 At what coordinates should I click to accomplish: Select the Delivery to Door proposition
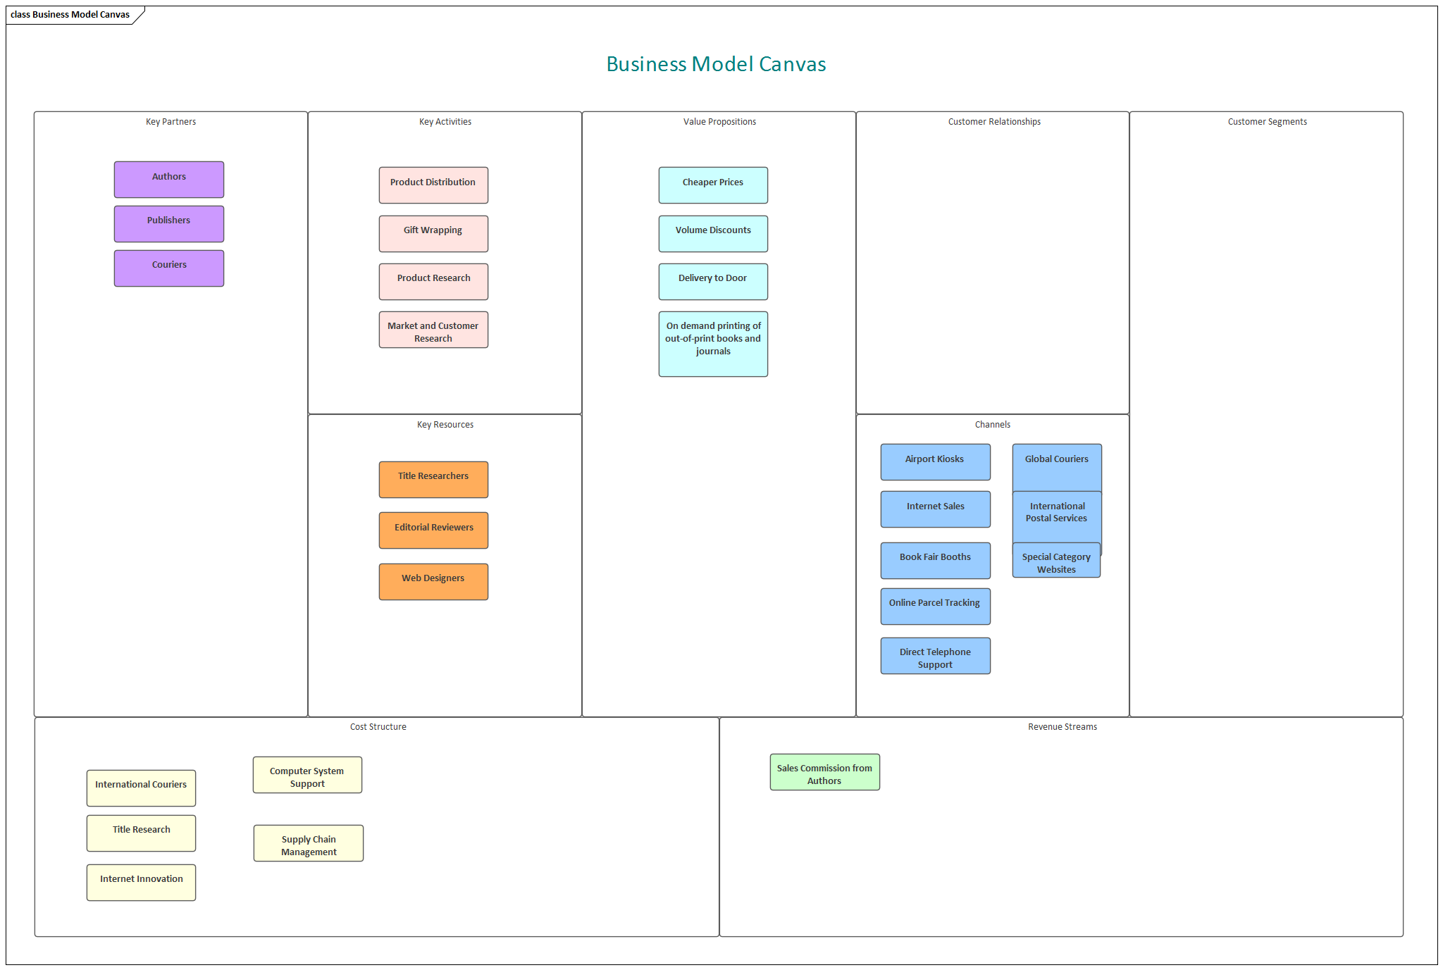[712, 281]
